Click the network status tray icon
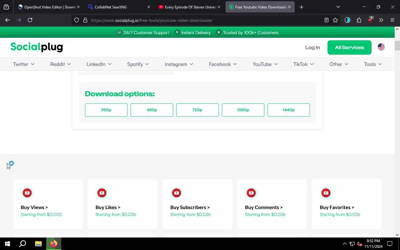 coord(352,244)
